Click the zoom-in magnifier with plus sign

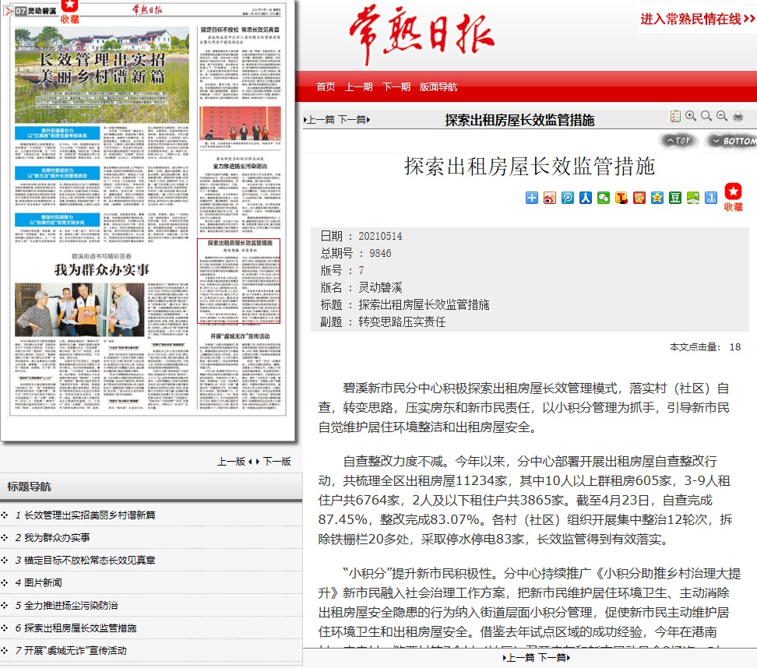(x=691, y=116)
